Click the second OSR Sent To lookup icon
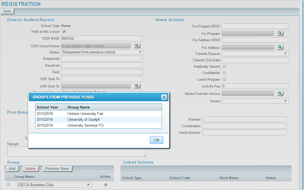Screen dimensions: 304x190 click(x=137, y=86)
